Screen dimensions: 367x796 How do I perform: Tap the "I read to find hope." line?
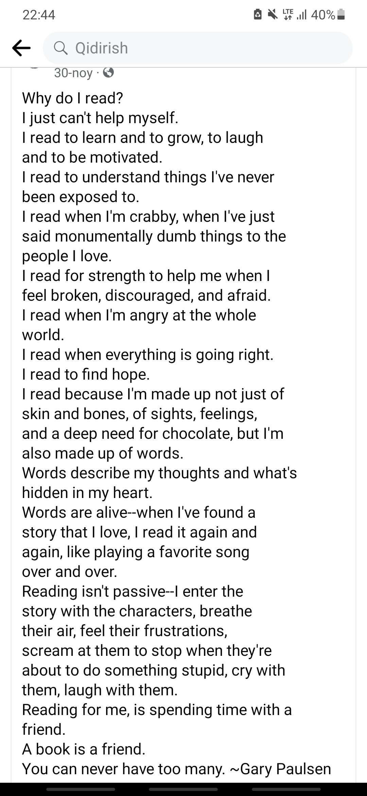click(x=86, y=374)
